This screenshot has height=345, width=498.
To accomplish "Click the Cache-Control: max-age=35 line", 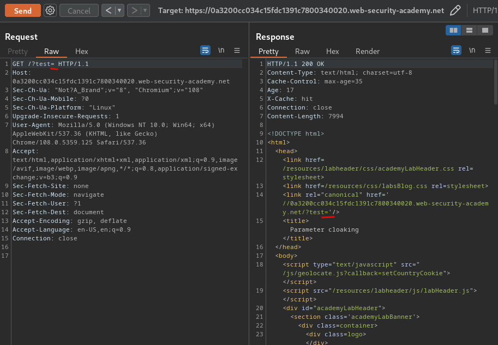I will point(314,81).
